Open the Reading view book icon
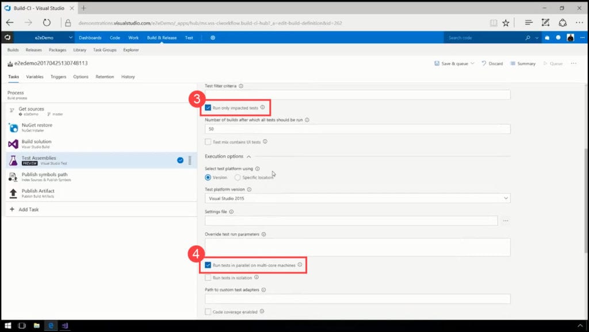 click(x=493, y=23)
